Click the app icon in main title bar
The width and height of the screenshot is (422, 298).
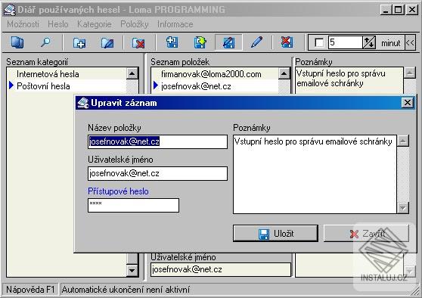[x=9, y=10]
